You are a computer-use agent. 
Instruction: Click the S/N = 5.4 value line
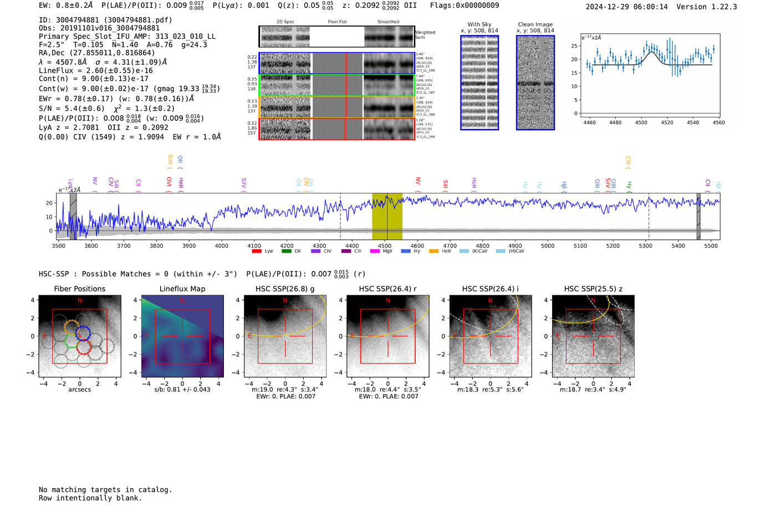(x=106, y=109)
